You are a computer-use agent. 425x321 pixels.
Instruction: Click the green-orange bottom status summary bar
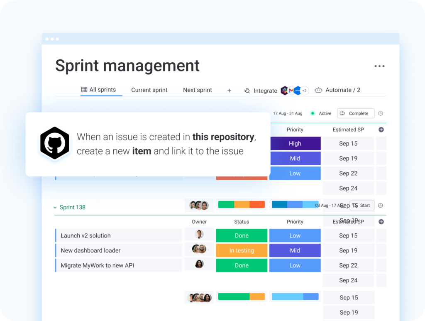(242, 296)
